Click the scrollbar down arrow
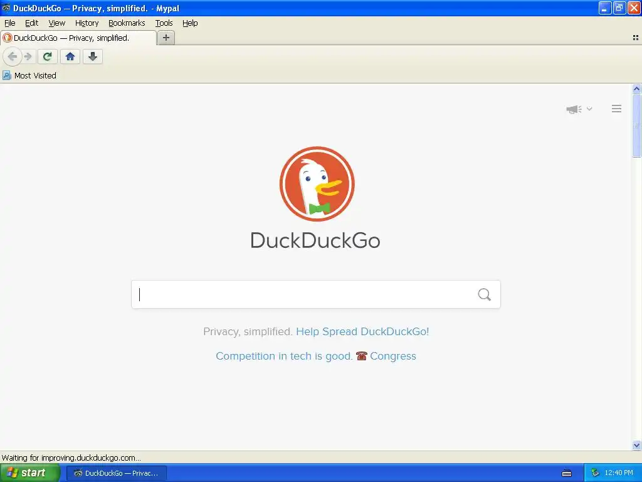 pyautogui.click(x=637, y=445)
